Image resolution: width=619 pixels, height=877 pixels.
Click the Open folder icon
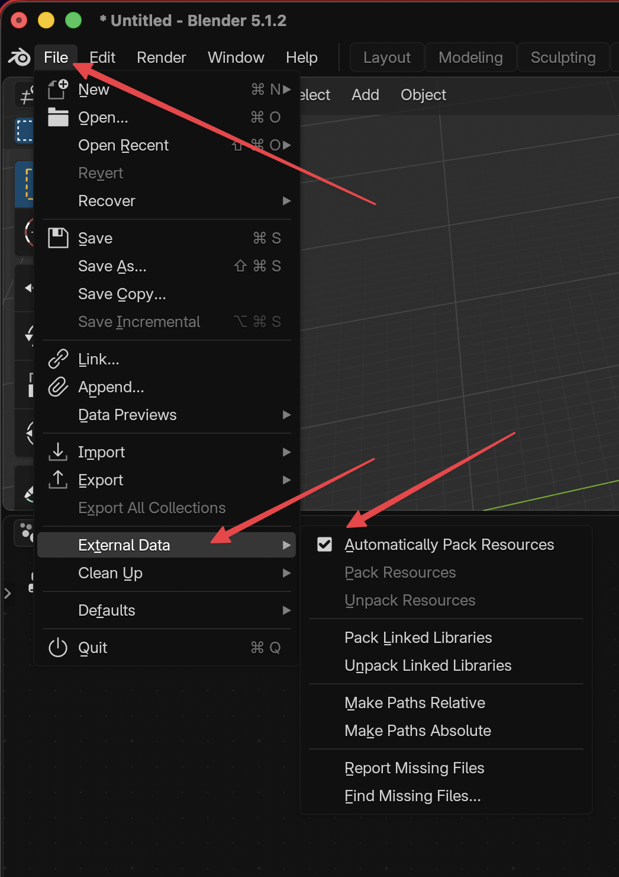(x=58, y=117)
